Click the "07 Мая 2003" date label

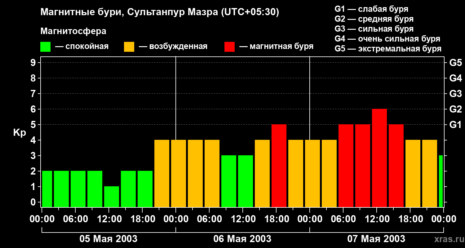coord(376,239)
